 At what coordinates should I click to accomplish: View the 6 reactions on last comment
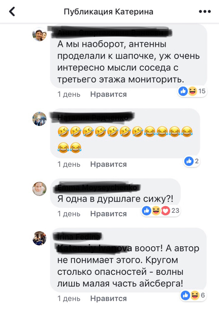coord(193,295)
